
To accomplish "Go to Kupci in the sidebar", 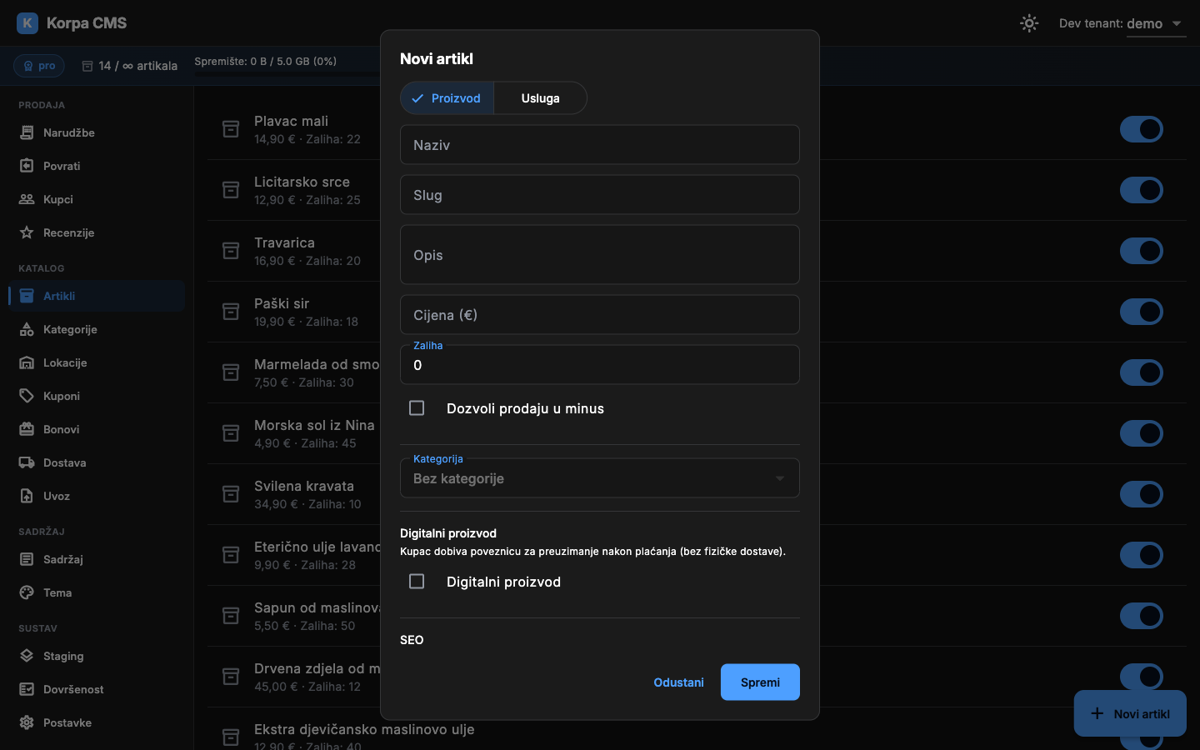I will click(97, 199).
